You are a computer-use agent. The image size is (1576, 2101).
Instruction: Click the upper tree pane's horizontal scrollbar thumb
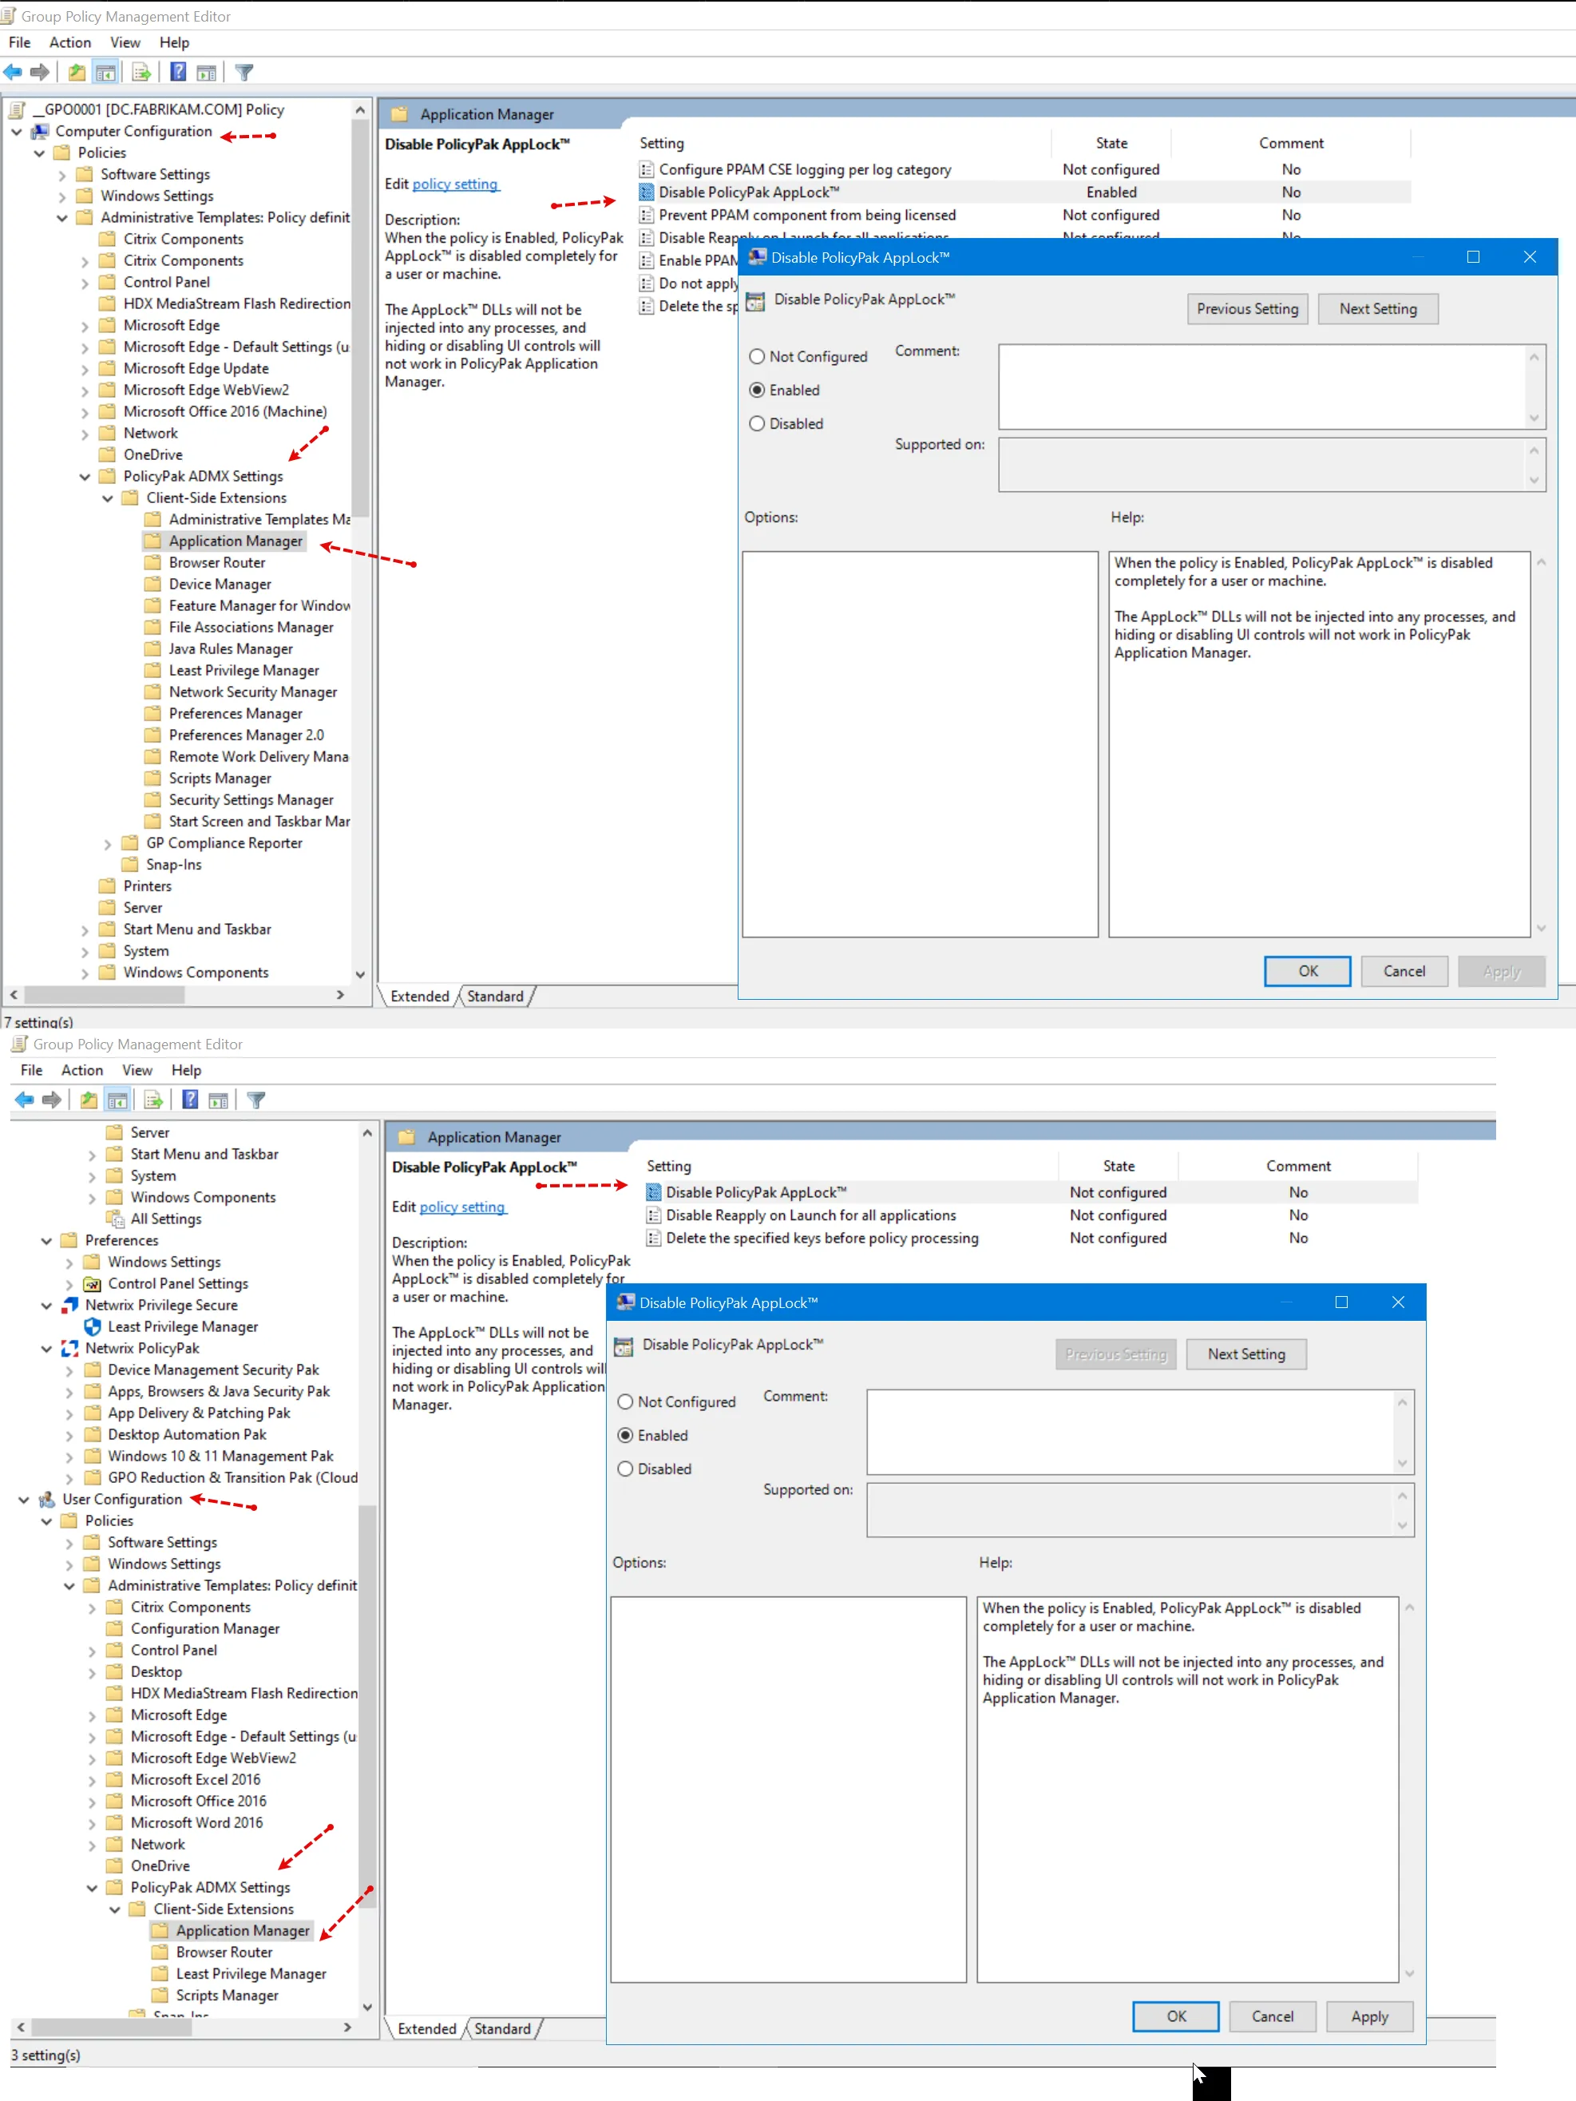click(104, 994)
